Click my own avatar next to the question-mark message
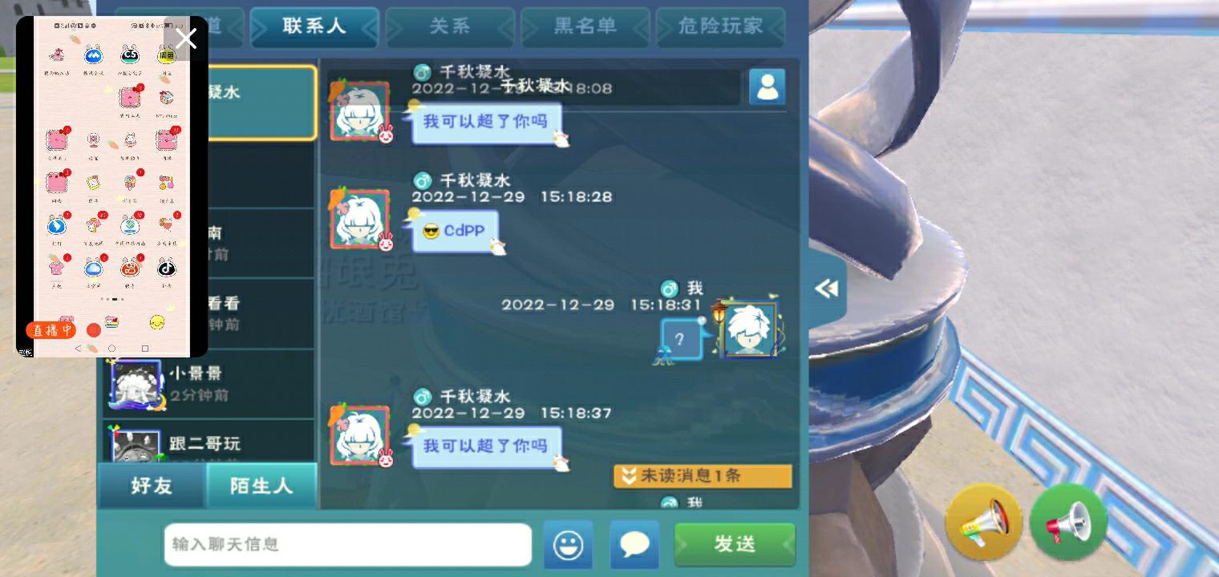 [x=749, y=329]
